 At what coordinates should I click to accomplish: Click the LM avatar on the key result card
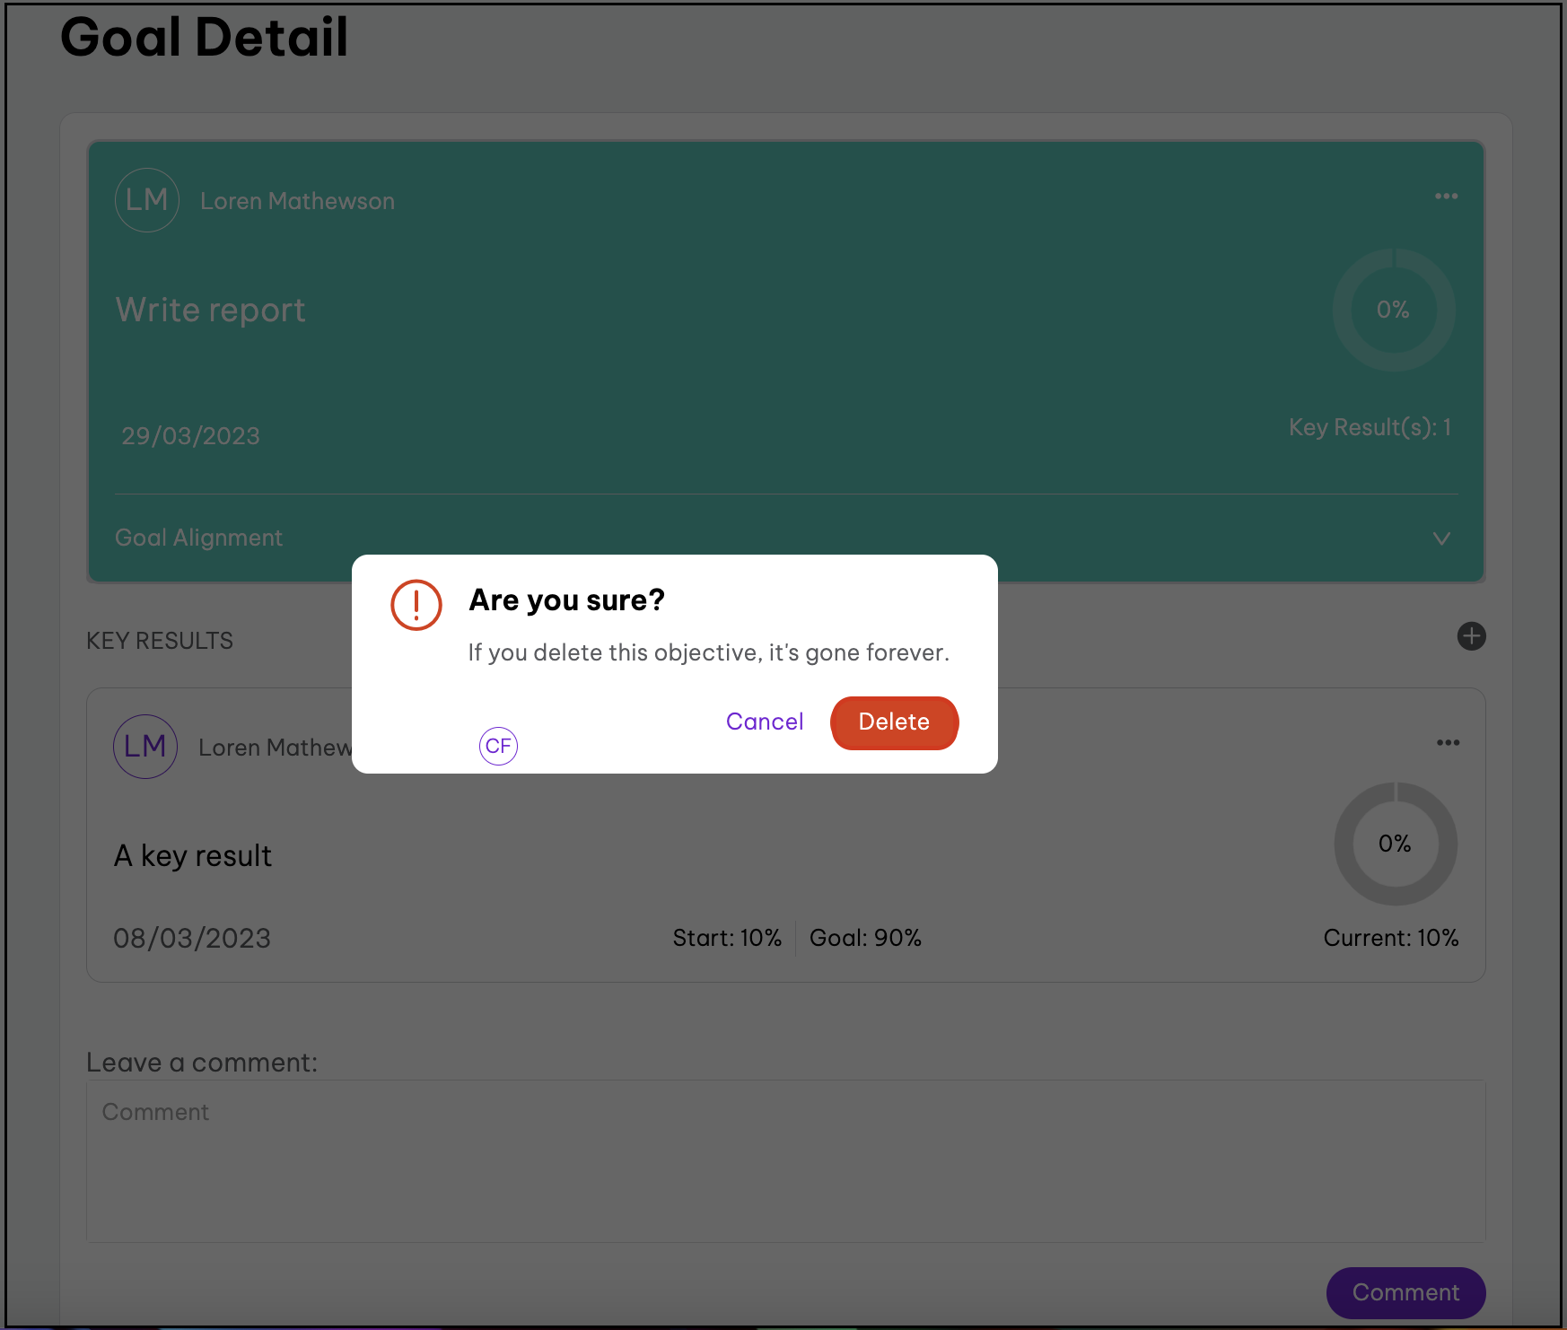tap(145, 746)
